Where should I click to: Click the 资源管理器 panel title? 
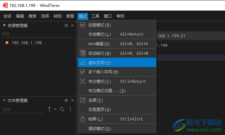tap(17, 26)
